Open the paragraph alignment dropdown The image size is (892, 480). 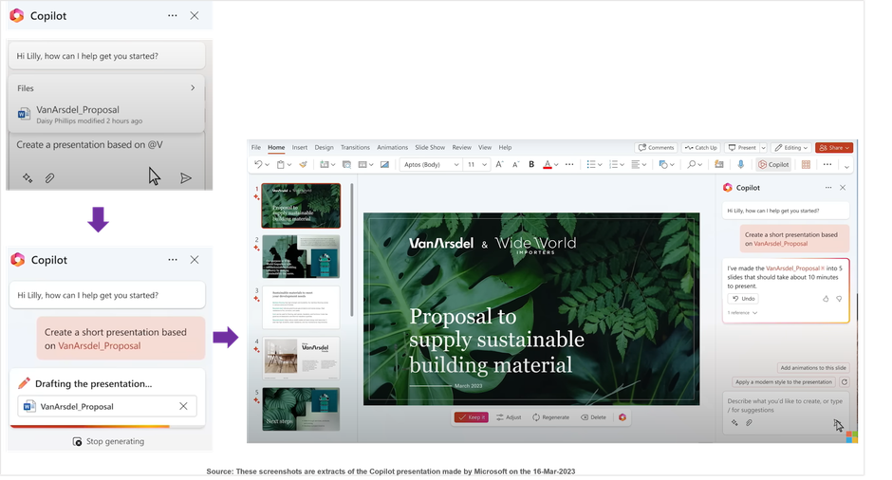point(644,165)
